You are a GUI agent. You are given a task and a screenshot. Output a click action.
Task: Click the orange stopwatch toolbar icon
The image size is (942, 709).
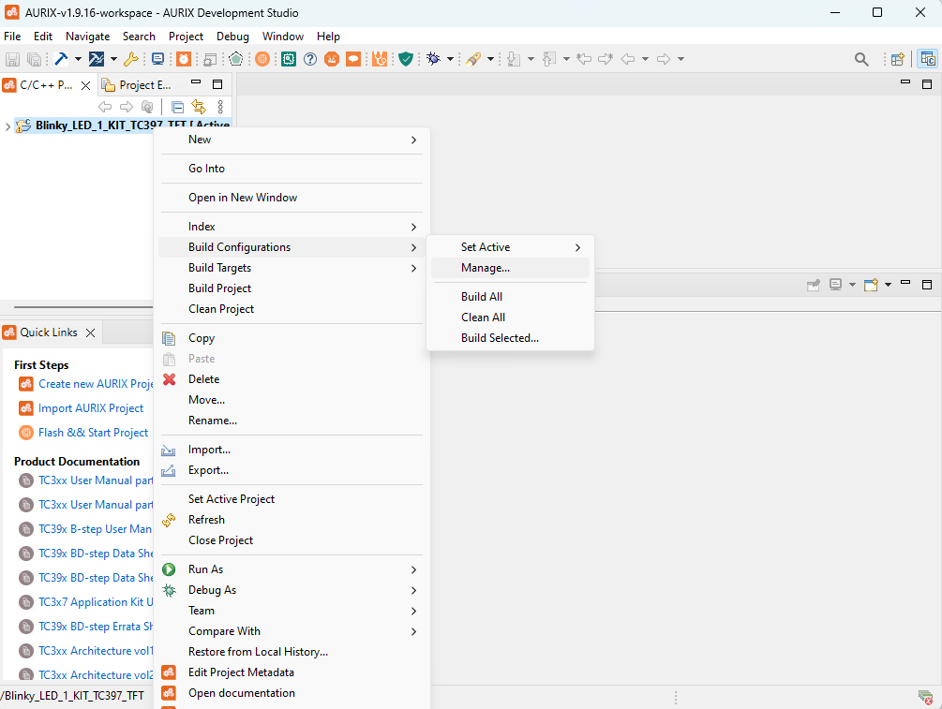pos(182,58)
